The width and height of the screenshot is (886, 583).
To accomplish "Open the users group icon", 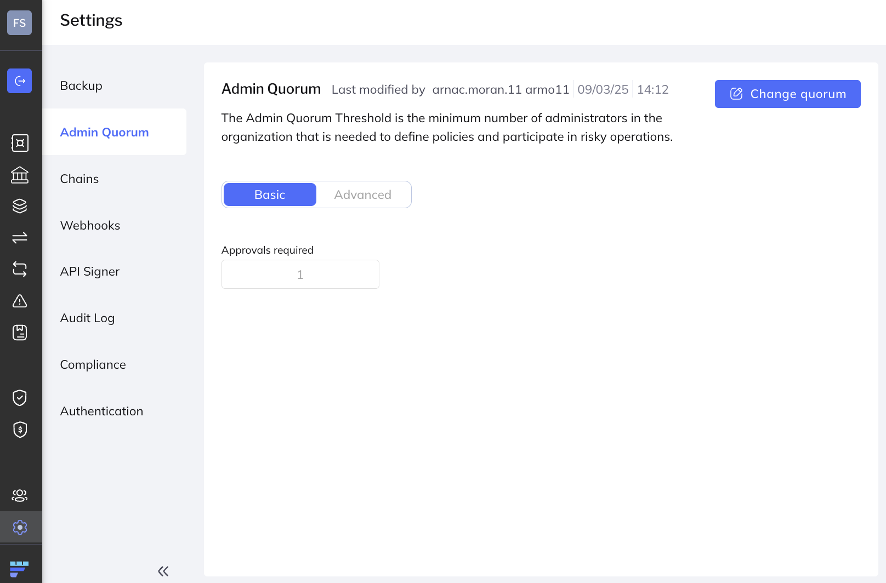I will [20, 495].
